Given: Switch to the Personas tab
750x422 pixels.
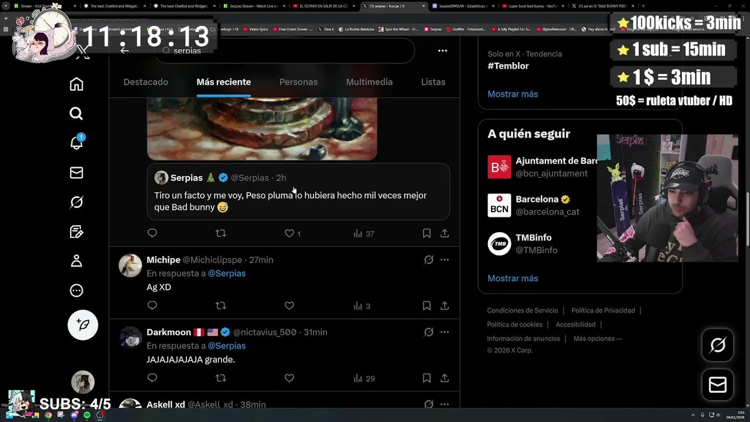Looking at the screenshot, I should tap(298, 82).
